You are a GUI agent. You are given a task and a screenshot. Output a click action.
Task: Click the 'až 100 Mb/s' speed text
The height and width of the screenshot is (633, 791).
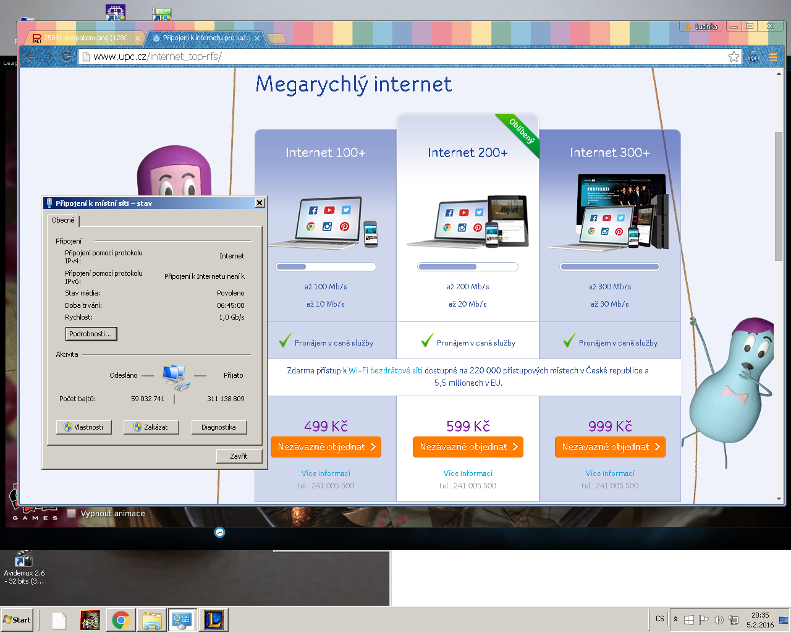326,287
